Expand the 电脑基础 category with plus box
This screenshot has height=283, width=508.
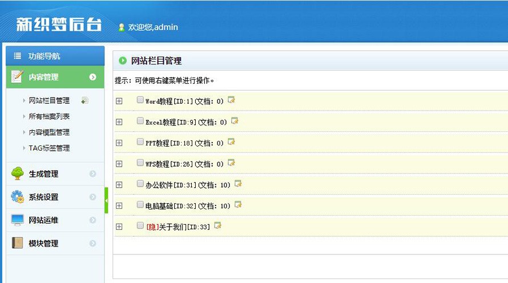(x=119, y=205)
